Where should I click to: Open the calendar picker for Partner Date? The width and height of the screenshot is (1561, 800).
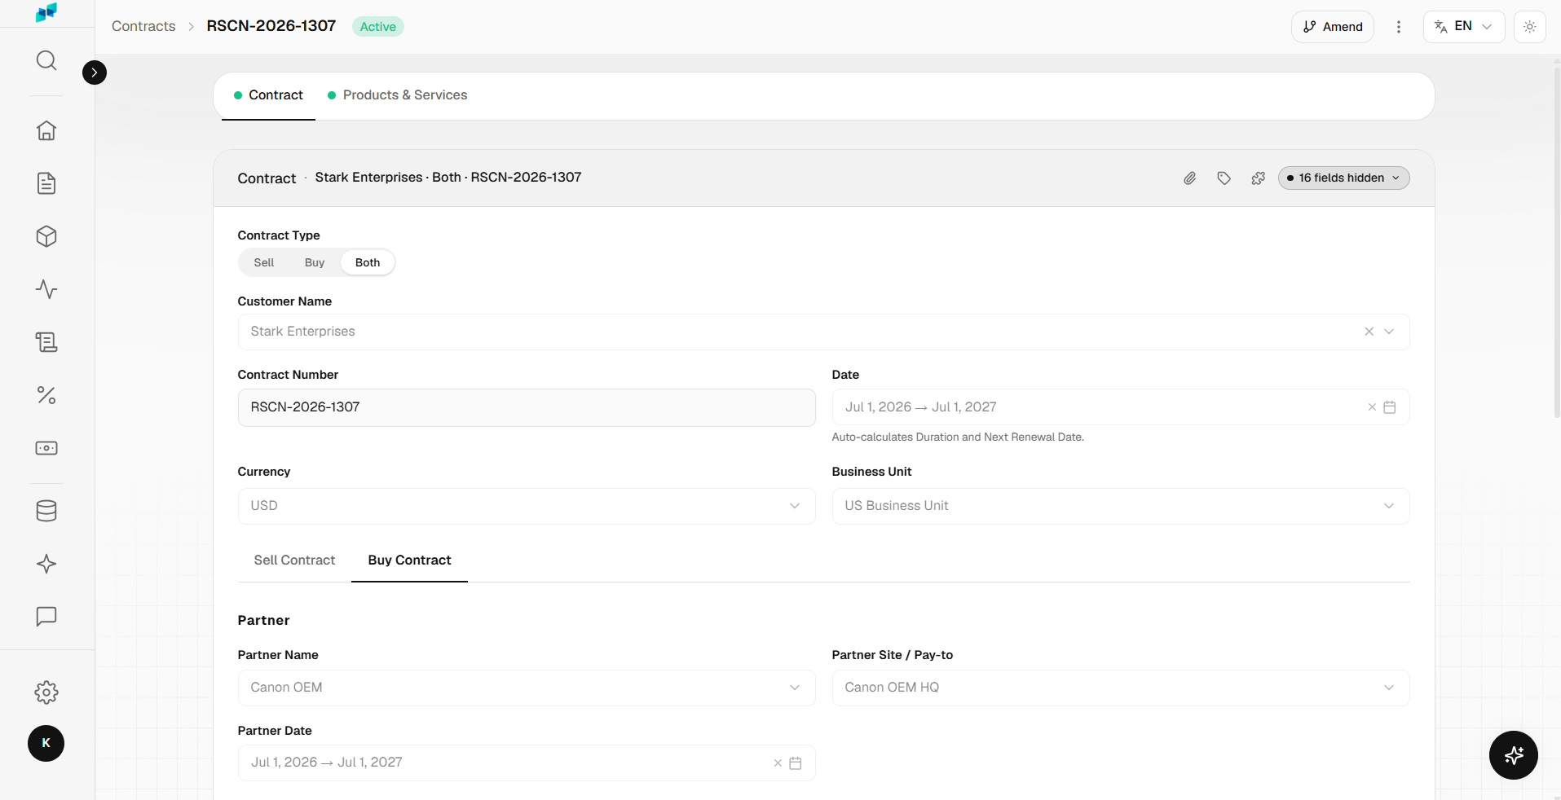coord(796,763)
